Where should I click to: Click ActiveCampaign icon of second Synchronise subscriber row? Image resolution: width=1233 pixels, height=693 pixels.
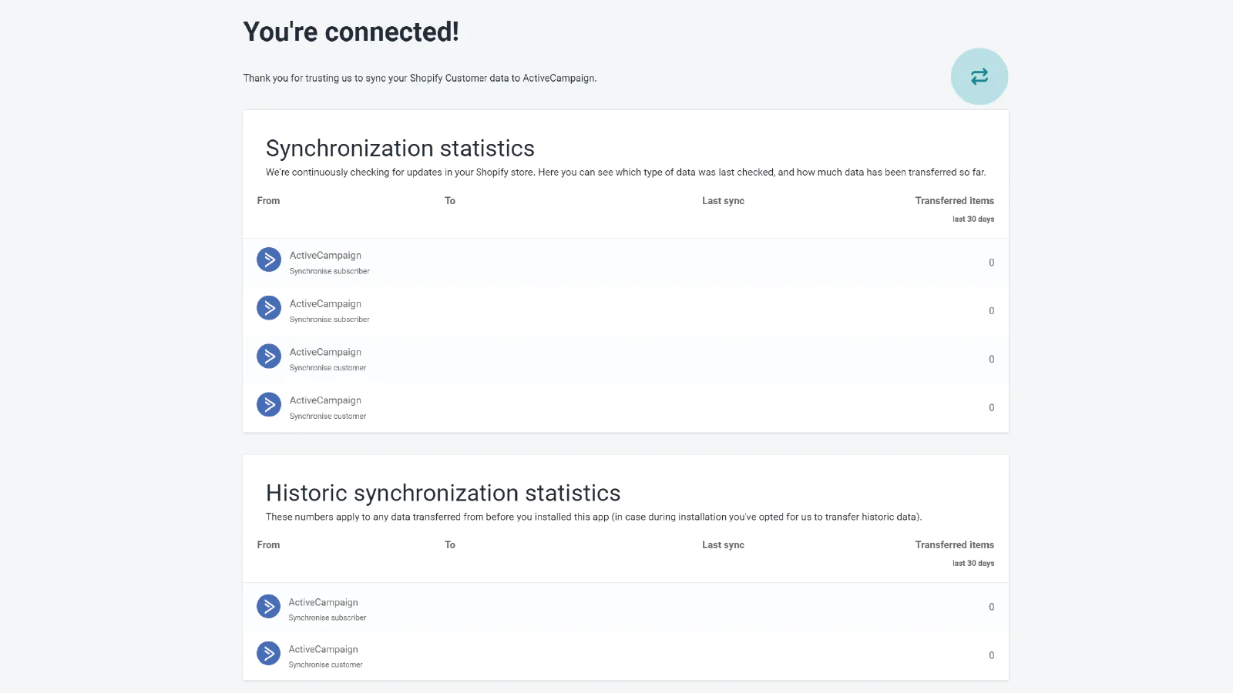coord(269,308)
